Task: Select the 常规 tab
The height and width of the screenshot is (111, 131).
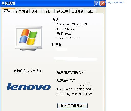Action: [x=8, y=11]
